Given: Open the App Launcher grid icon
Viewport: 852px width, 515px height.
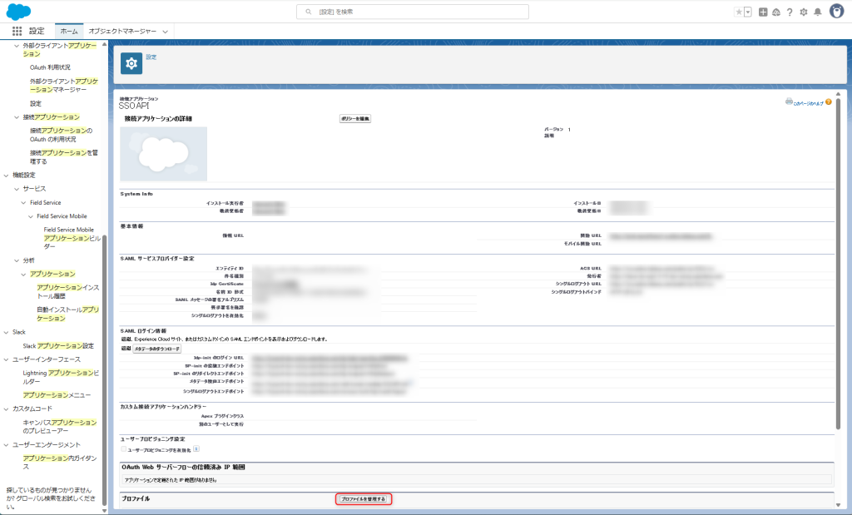Looking at the screenshot, I should point(17,31).
